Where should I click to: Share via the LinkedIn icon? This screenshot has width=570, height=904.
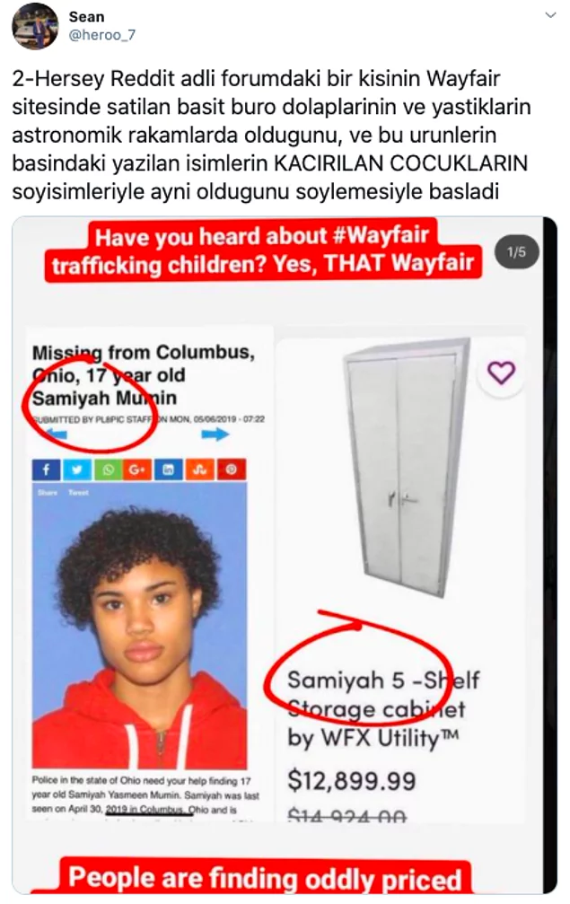tap(169, 470)
